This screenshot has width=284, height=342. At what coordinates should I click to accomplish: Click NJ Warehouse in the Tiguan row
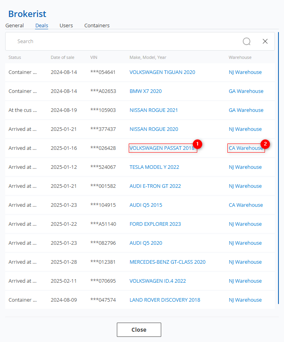245,72
